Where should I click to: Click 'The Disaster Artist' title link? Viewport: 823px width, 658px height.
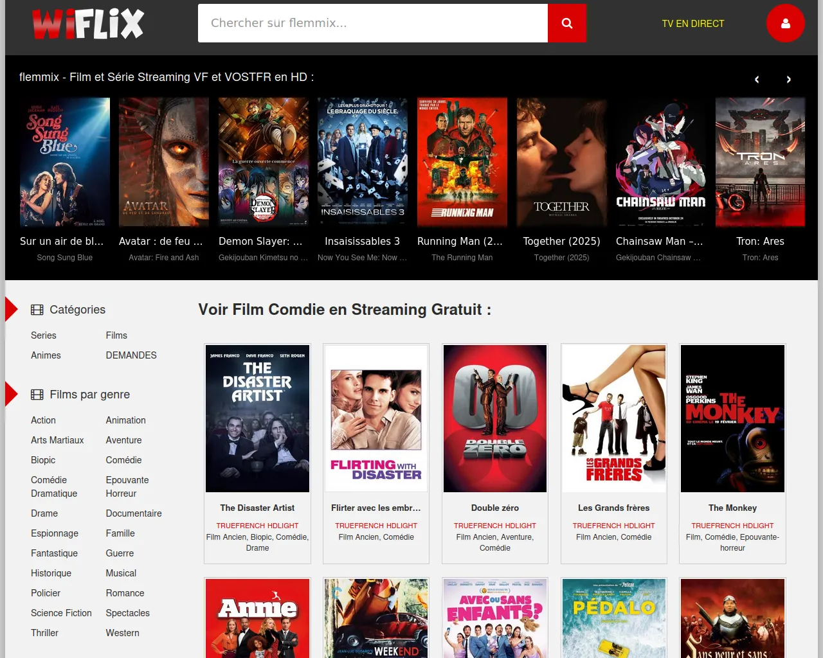[257, 508]
